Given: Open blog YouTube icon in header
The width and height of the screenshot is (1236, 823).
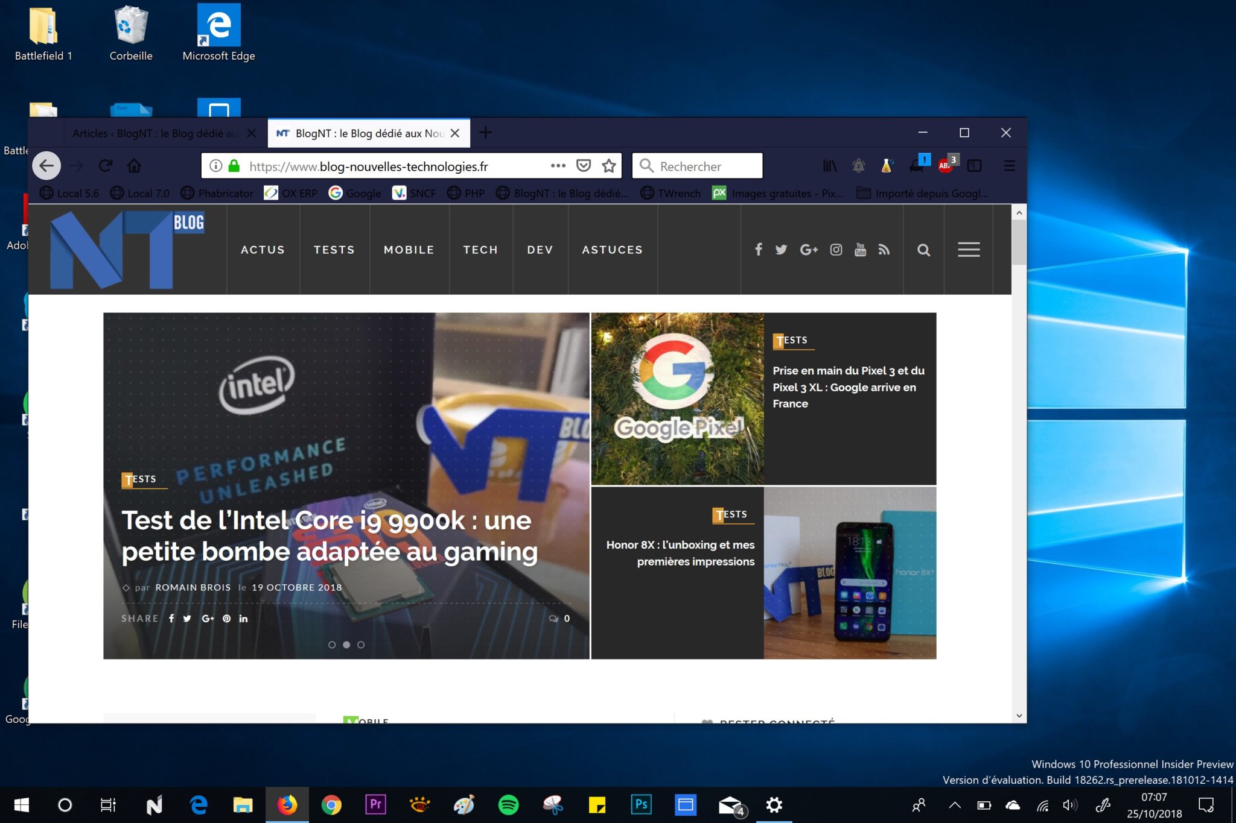Looking at the screenshot, I should coord(860,250).
